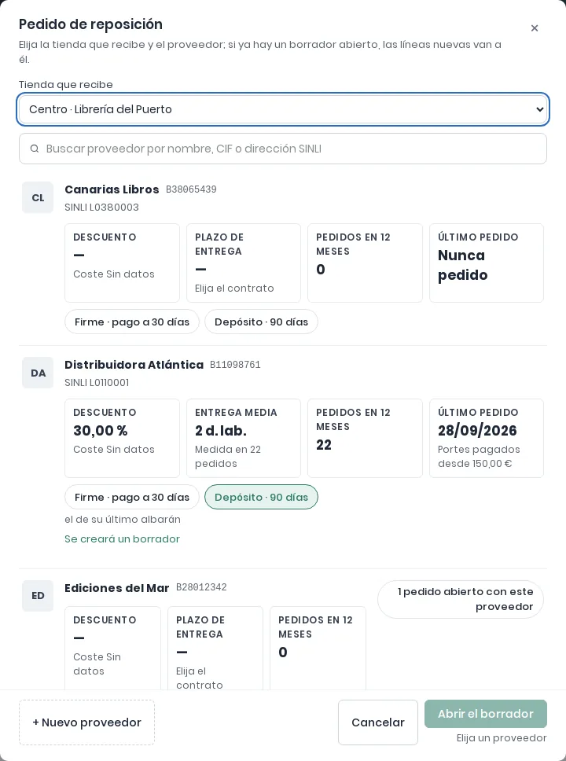Click CIF code B38065439
Screen dimensions: 566x761
click(191, 189)
